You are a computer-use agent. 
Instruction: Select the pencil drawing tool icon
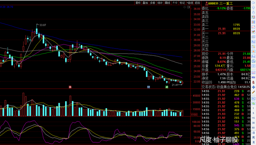[253, 92]
